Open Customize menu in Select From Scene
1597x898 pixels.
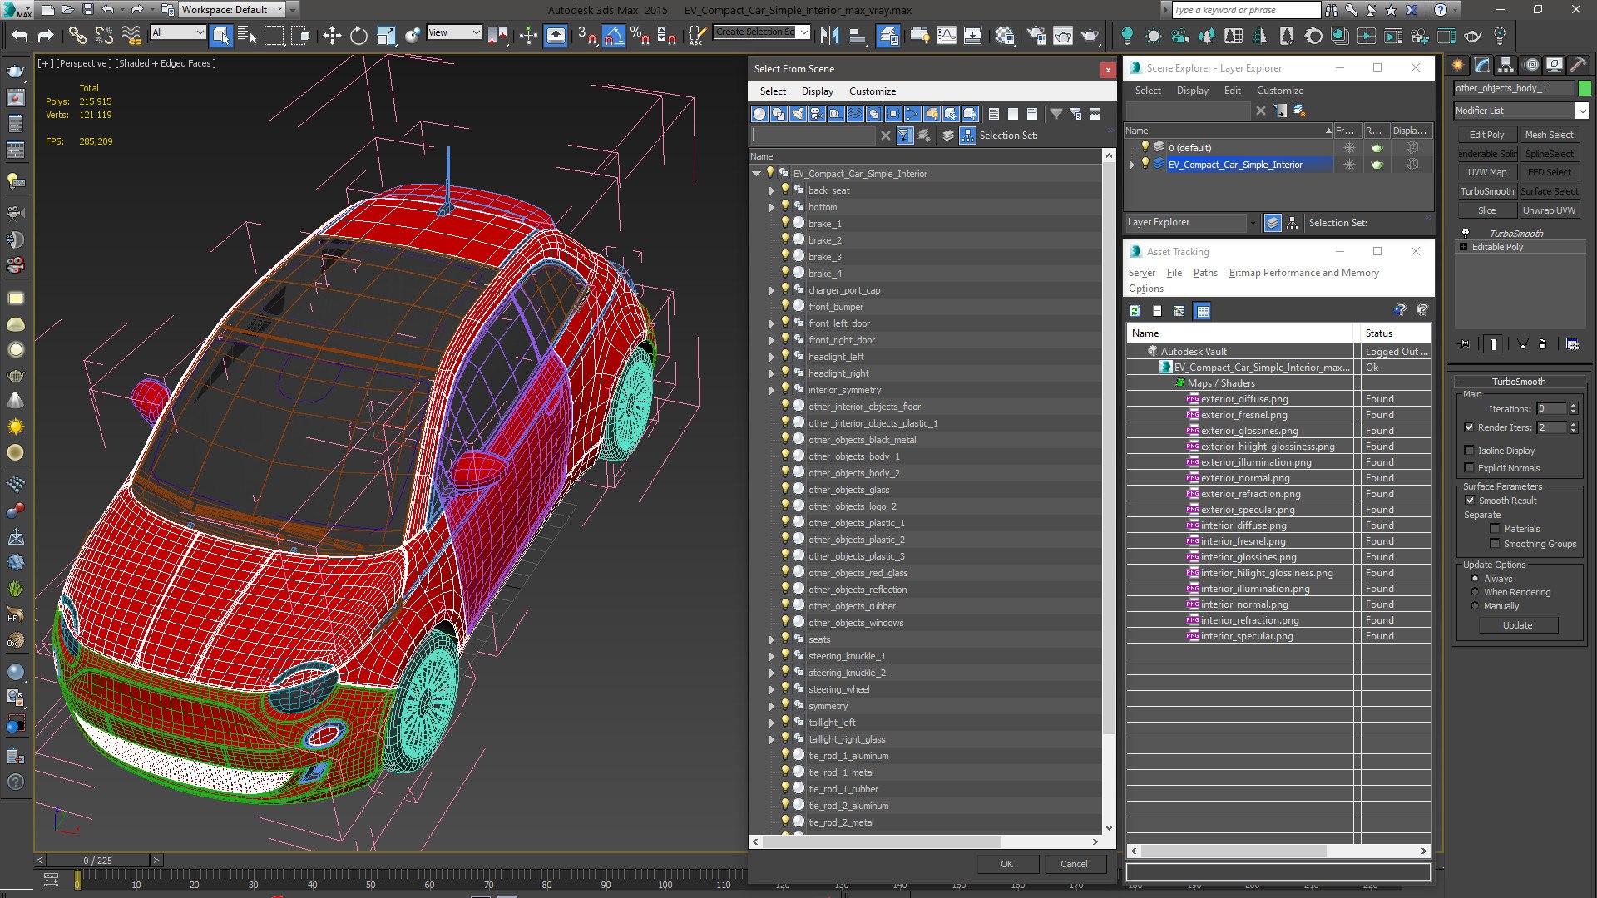873,91
